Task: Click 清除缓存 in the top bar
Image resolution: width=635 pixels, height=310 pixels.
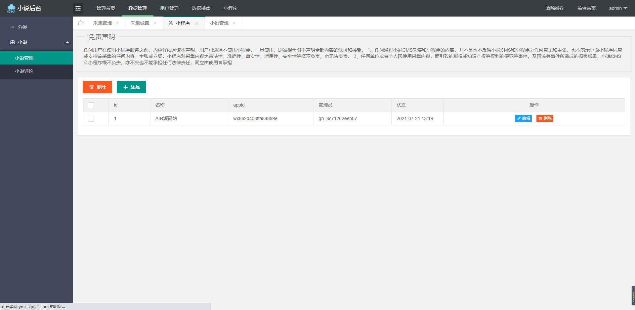Action: 555,8
